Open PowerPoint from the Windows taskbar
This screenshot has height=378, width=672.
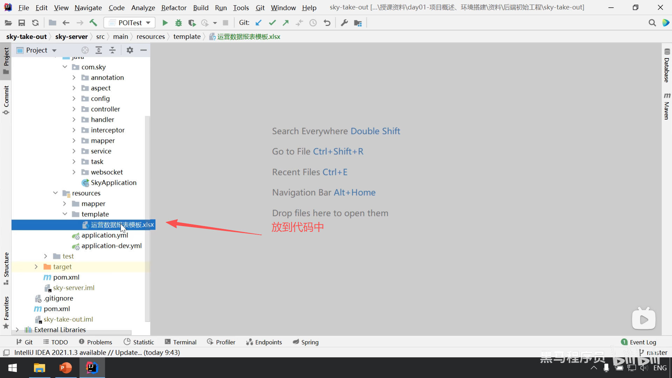65,368
